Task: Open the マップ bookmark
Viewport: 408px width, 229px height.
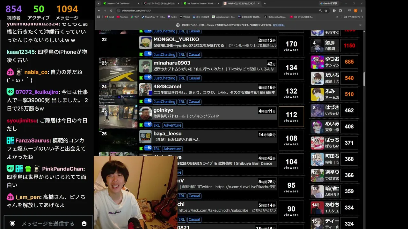Action: tap(135, 17)
